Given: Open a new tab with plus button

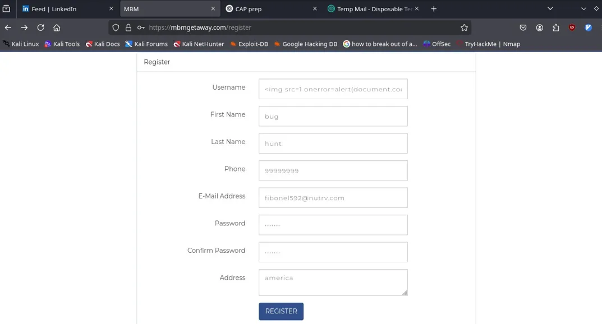Looking at the screenshot, I should click(434, 9).
